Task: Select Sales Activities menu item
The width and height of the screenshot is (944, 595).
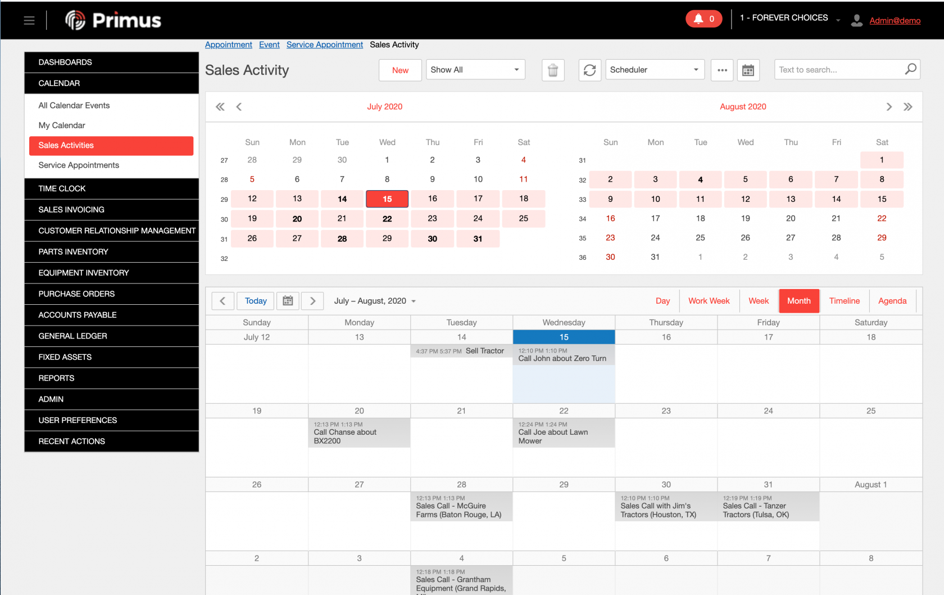Action: pos(111,146)
